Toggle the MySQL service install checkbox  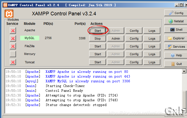click(13, 38)
